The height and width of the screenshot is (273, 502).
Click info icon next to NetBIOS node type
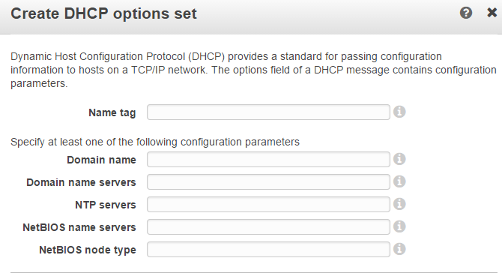click(399, 249)
